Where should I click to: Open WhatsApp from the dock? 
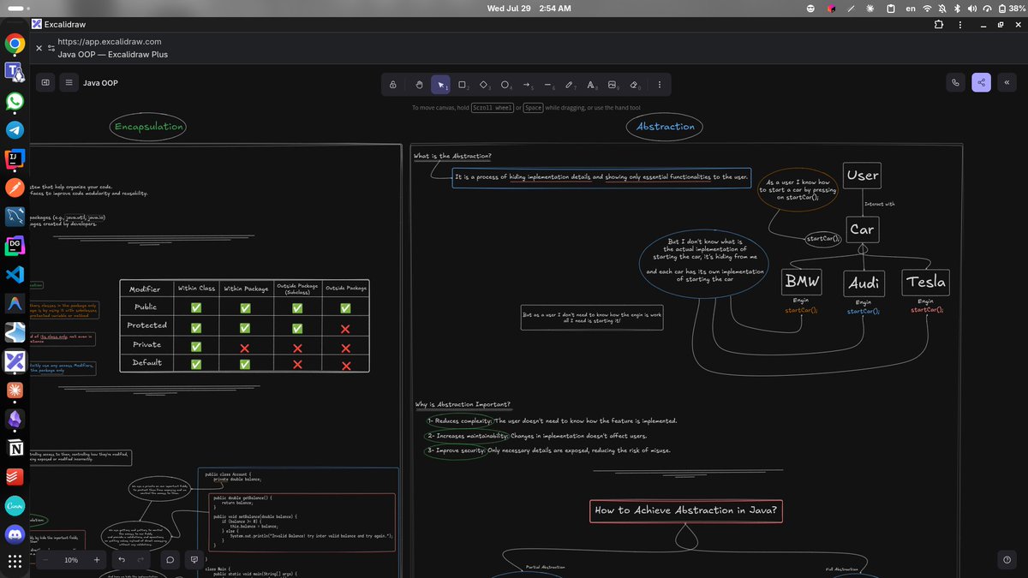tap(15, 101)
